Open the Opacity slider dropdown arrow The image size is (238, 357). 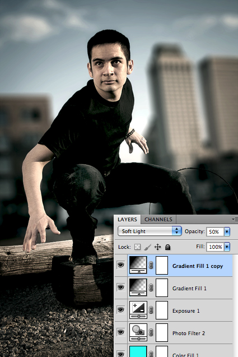tap(227, 231)
